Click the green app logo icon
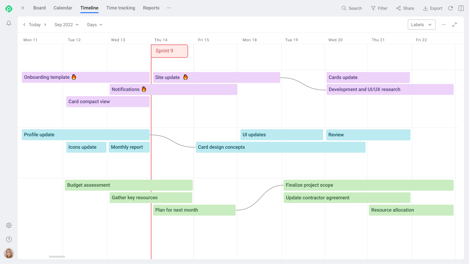This screenshot has width=469, height=264. (x=9, y=9)
